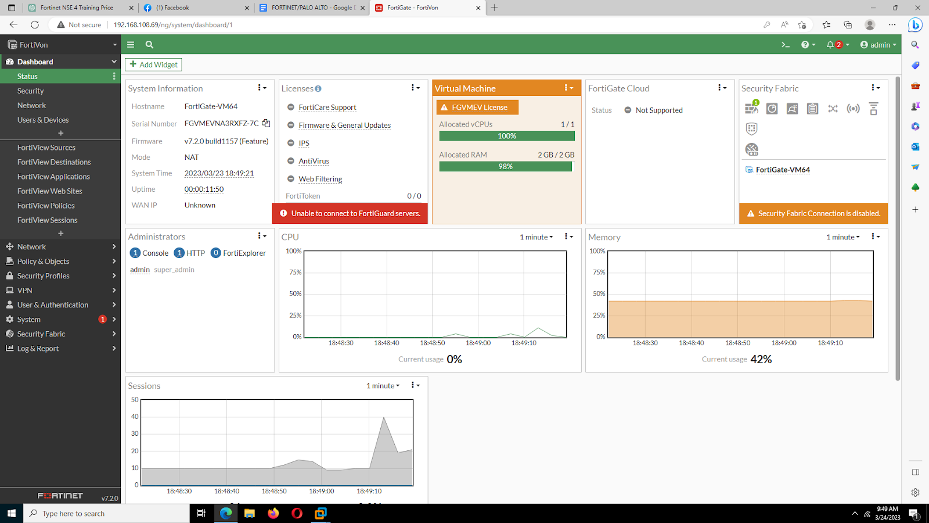Viewport: 929px width, 523px height.
Task: Open the AntiVirus license link
Action: tap(314, 161)
